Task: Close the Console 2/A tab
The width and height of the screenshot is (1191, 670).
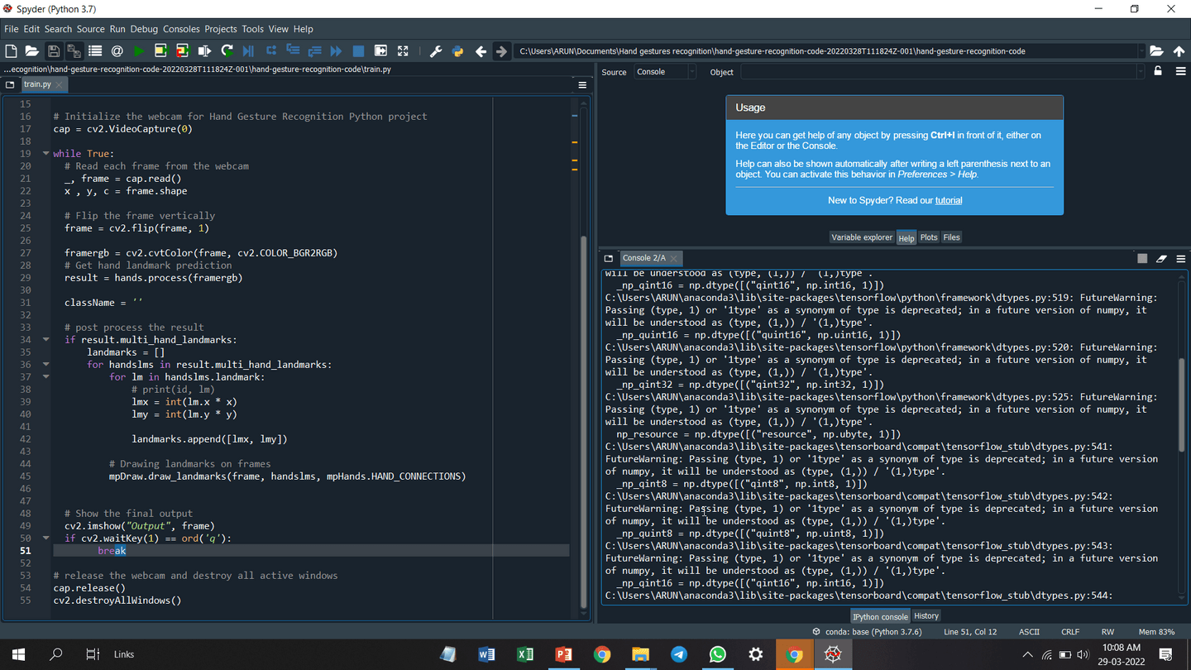Action: [x=674, y=258]
